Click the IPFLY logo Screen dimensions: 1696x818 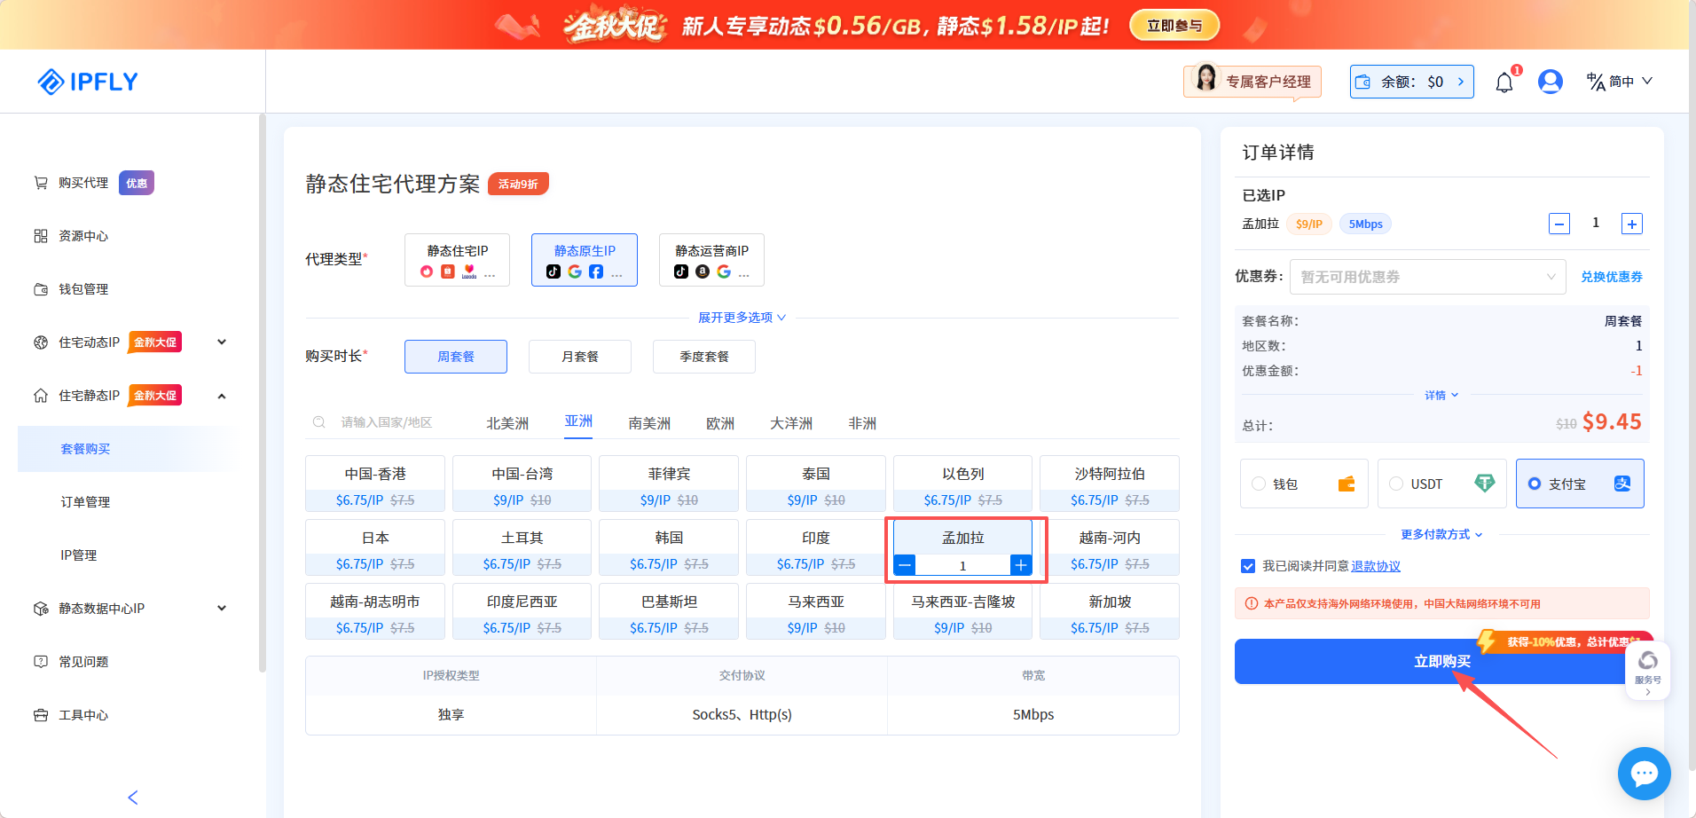[88, 82]
